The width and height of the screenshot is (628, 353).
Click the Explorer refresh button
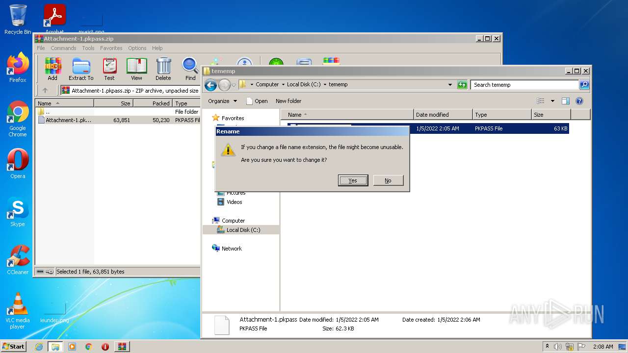(462, 85)
